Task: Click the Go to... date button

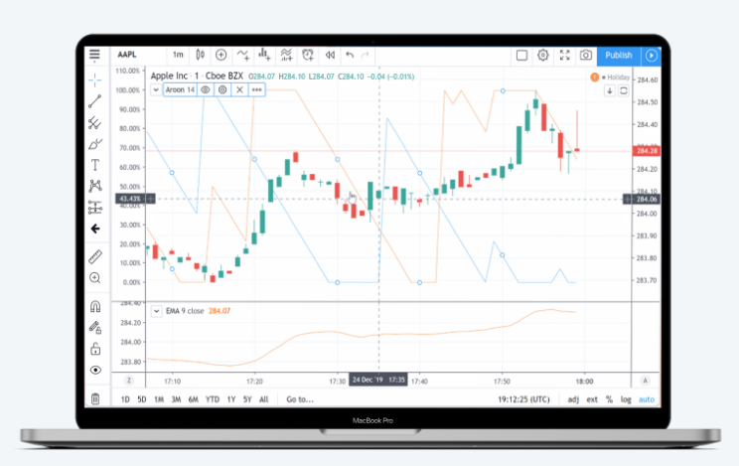Action: click(x=300, y=399)
